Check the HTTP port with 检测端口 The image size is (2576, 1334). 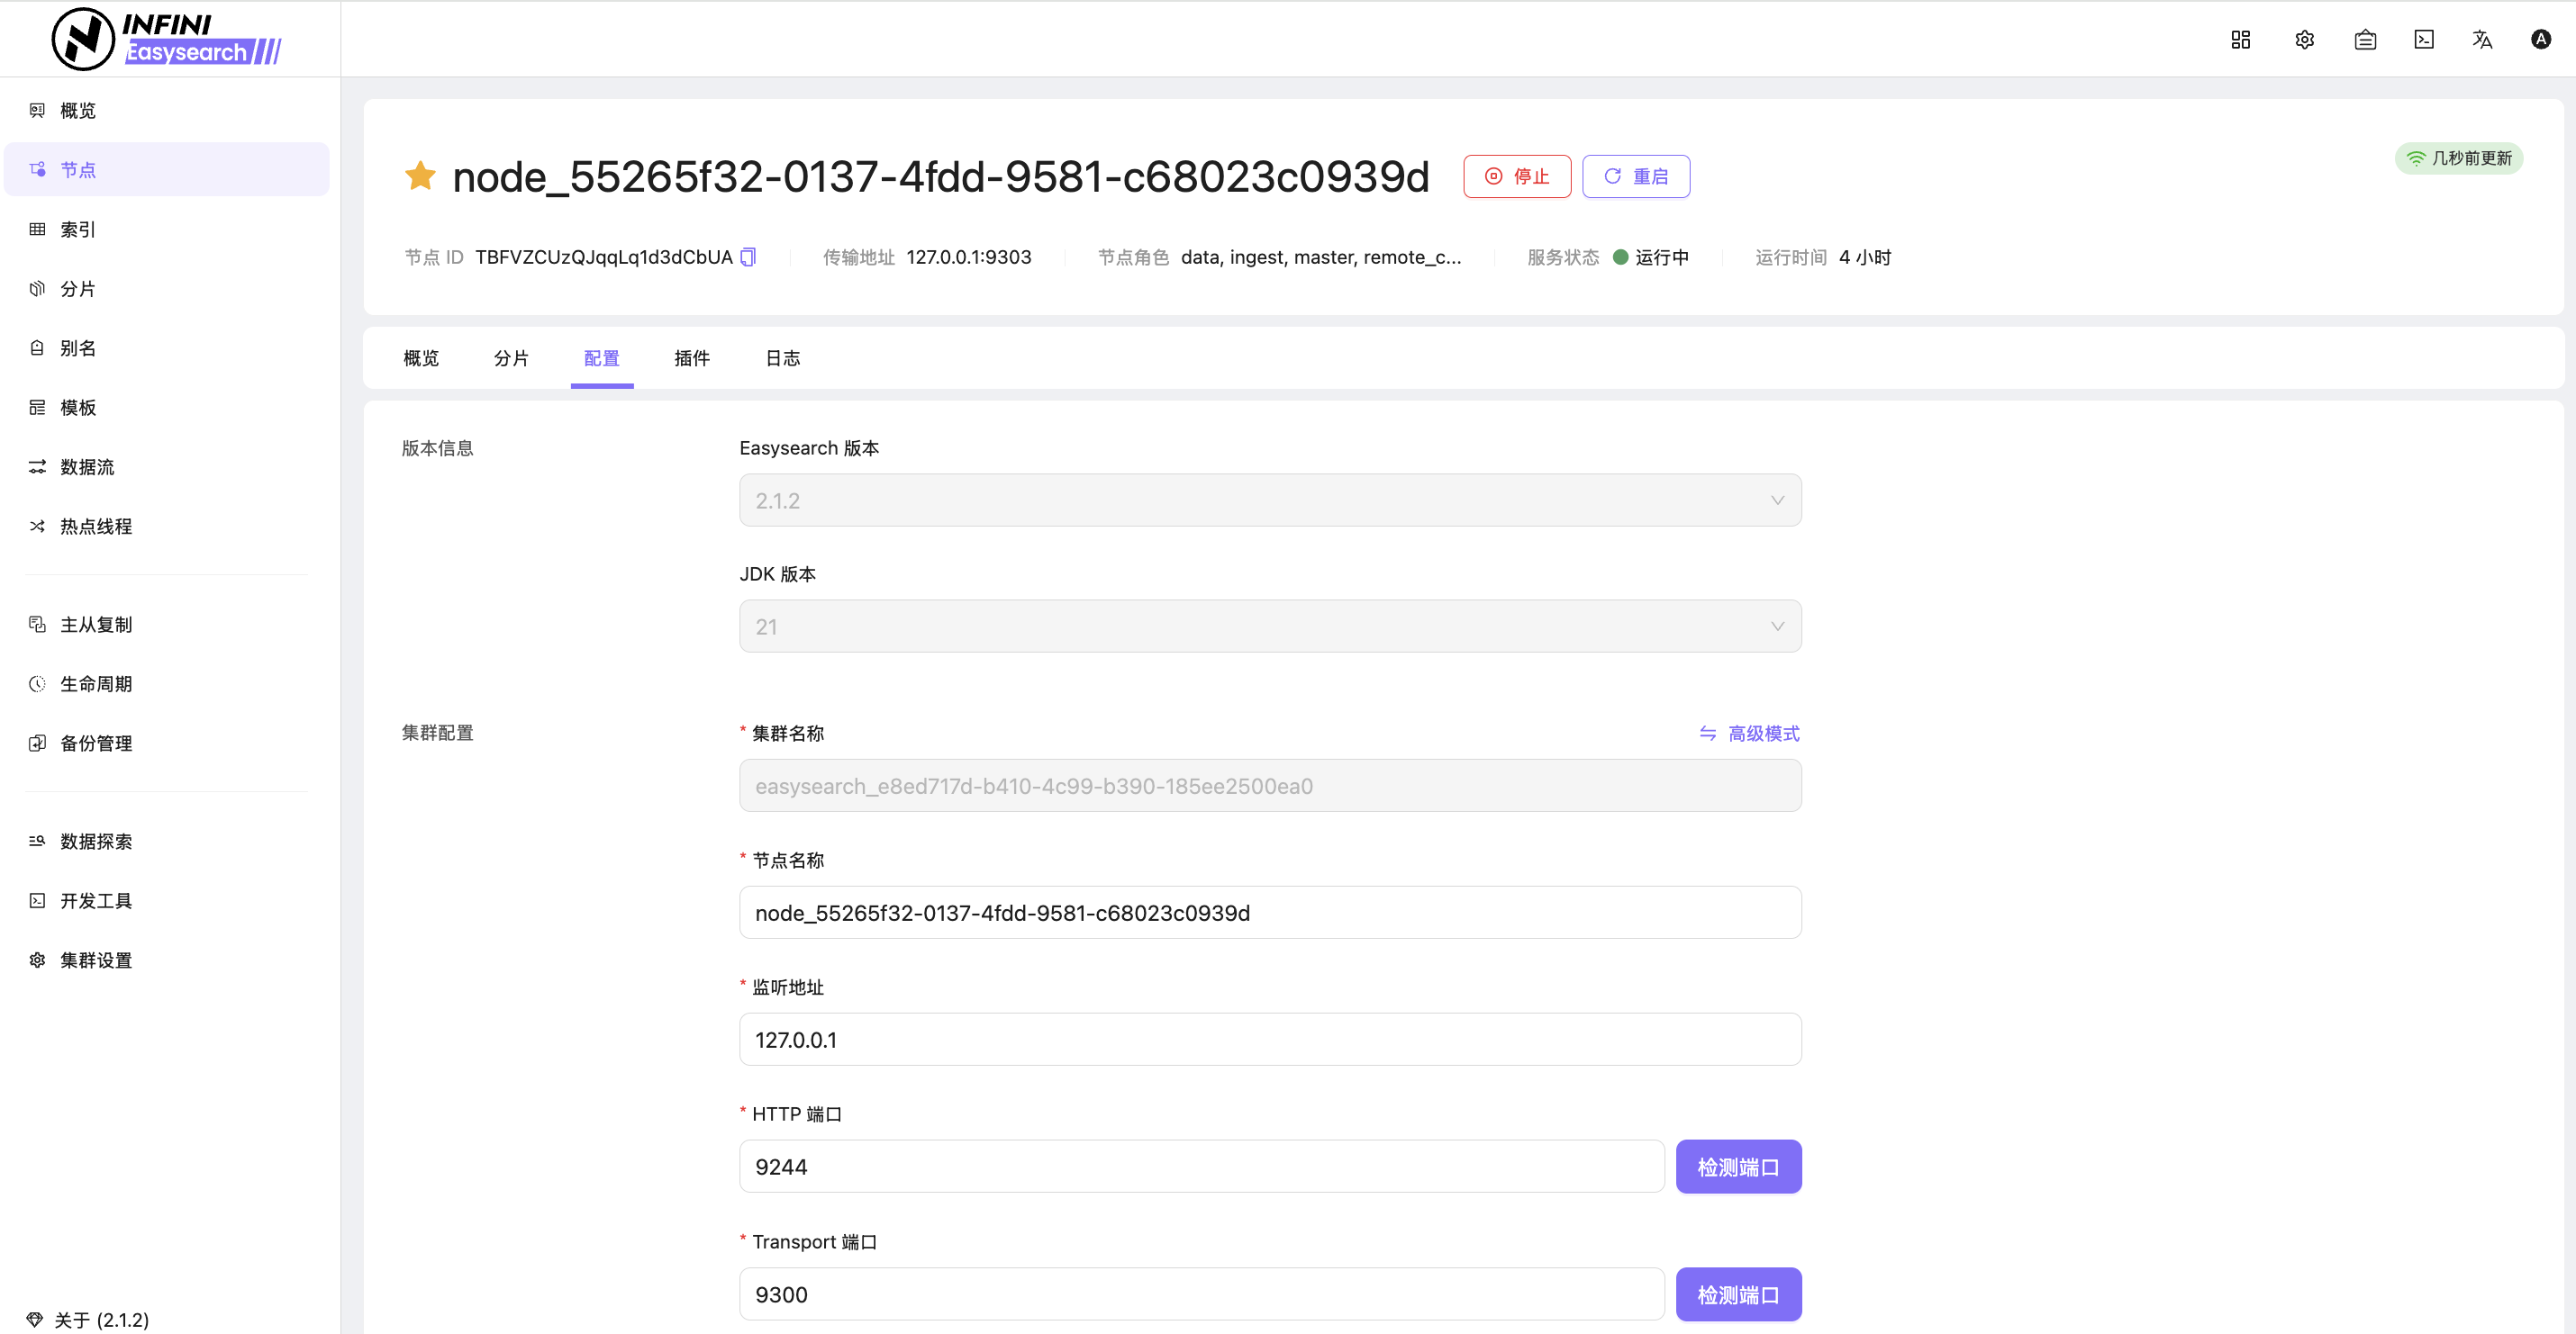point(1738,1167)
